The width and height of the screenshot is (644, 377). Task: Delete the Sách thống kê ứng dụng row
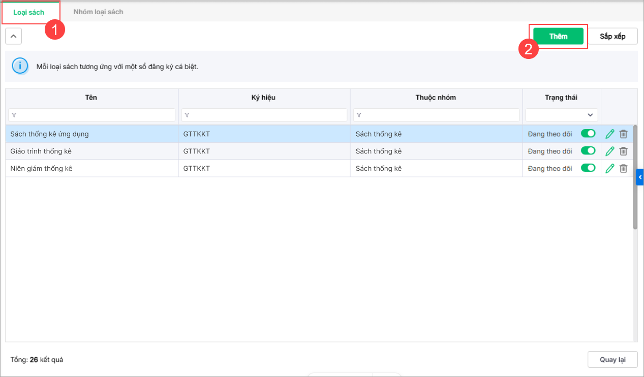click(x=623, y=134)
